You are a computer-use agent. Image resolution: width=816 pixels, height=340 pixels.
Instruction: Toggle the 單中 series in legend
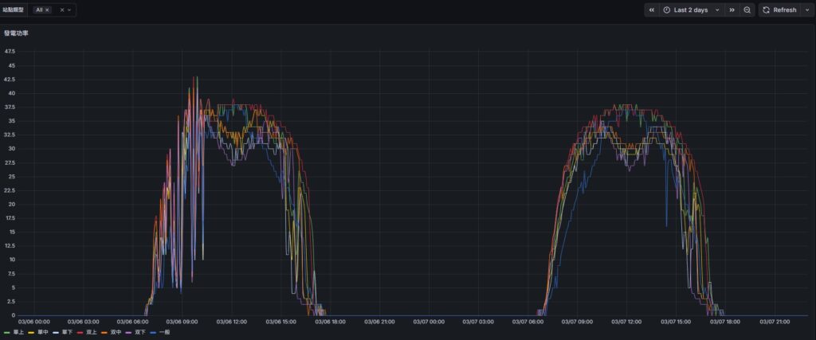[41, 332]
